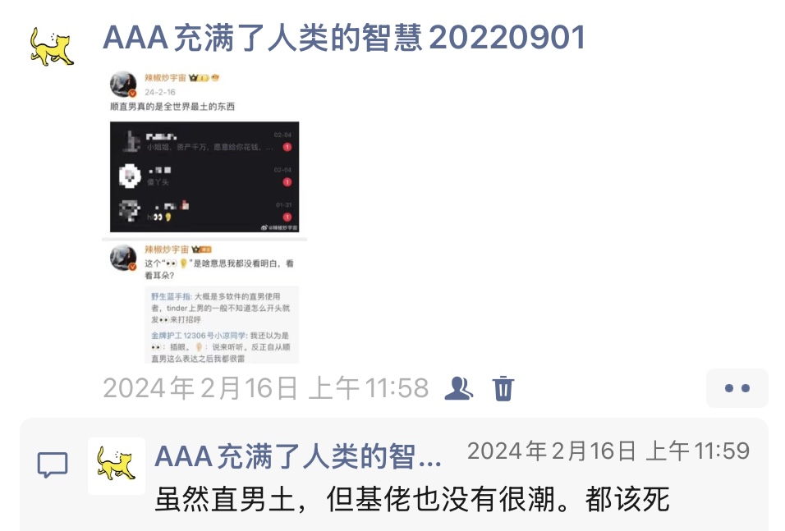Click the 辣椒炒宇宙 username above the date 24-2-16
785x531 pixels.
[x=165, y=78]
